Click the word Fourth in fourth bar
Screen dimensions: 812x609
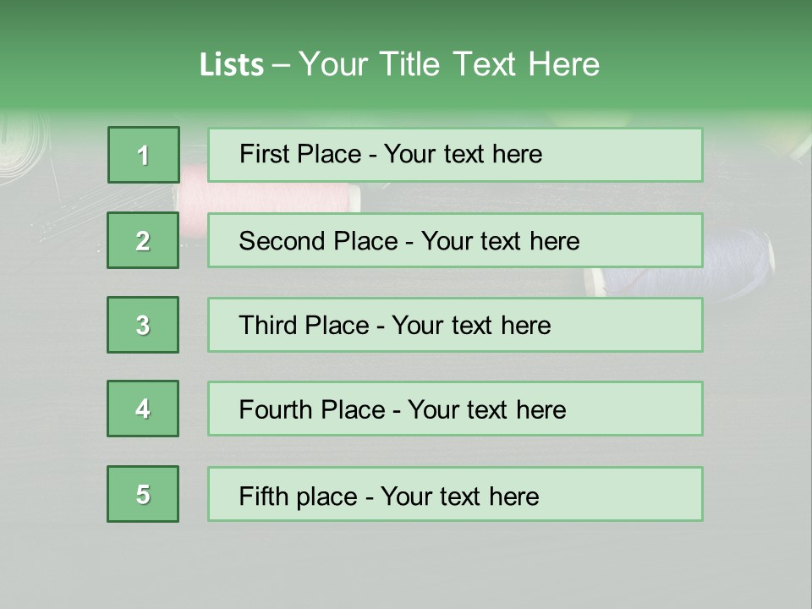[275, 409]
